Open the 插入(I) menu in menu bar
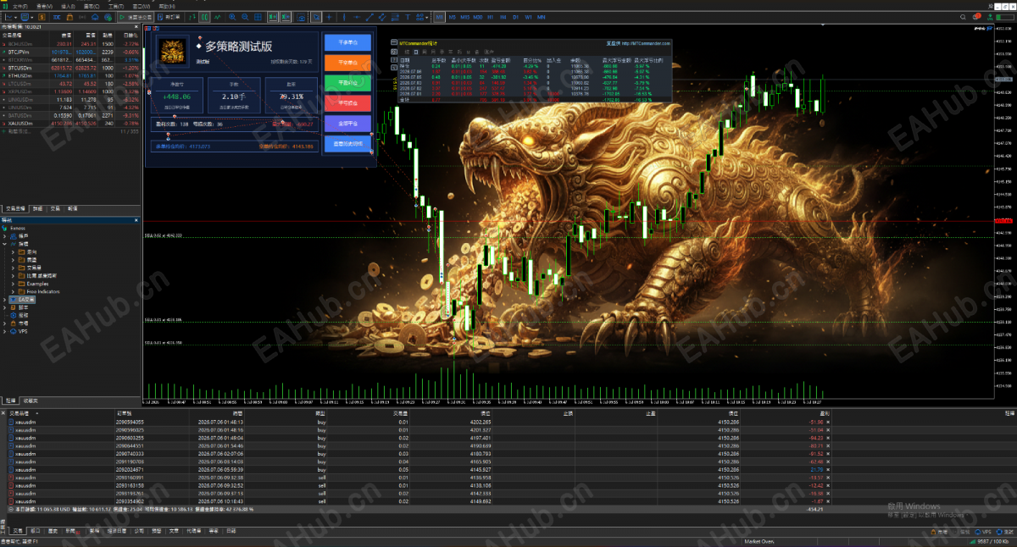Image resolution: width=1017 pixels, height=547 pixels. [68, 7]
